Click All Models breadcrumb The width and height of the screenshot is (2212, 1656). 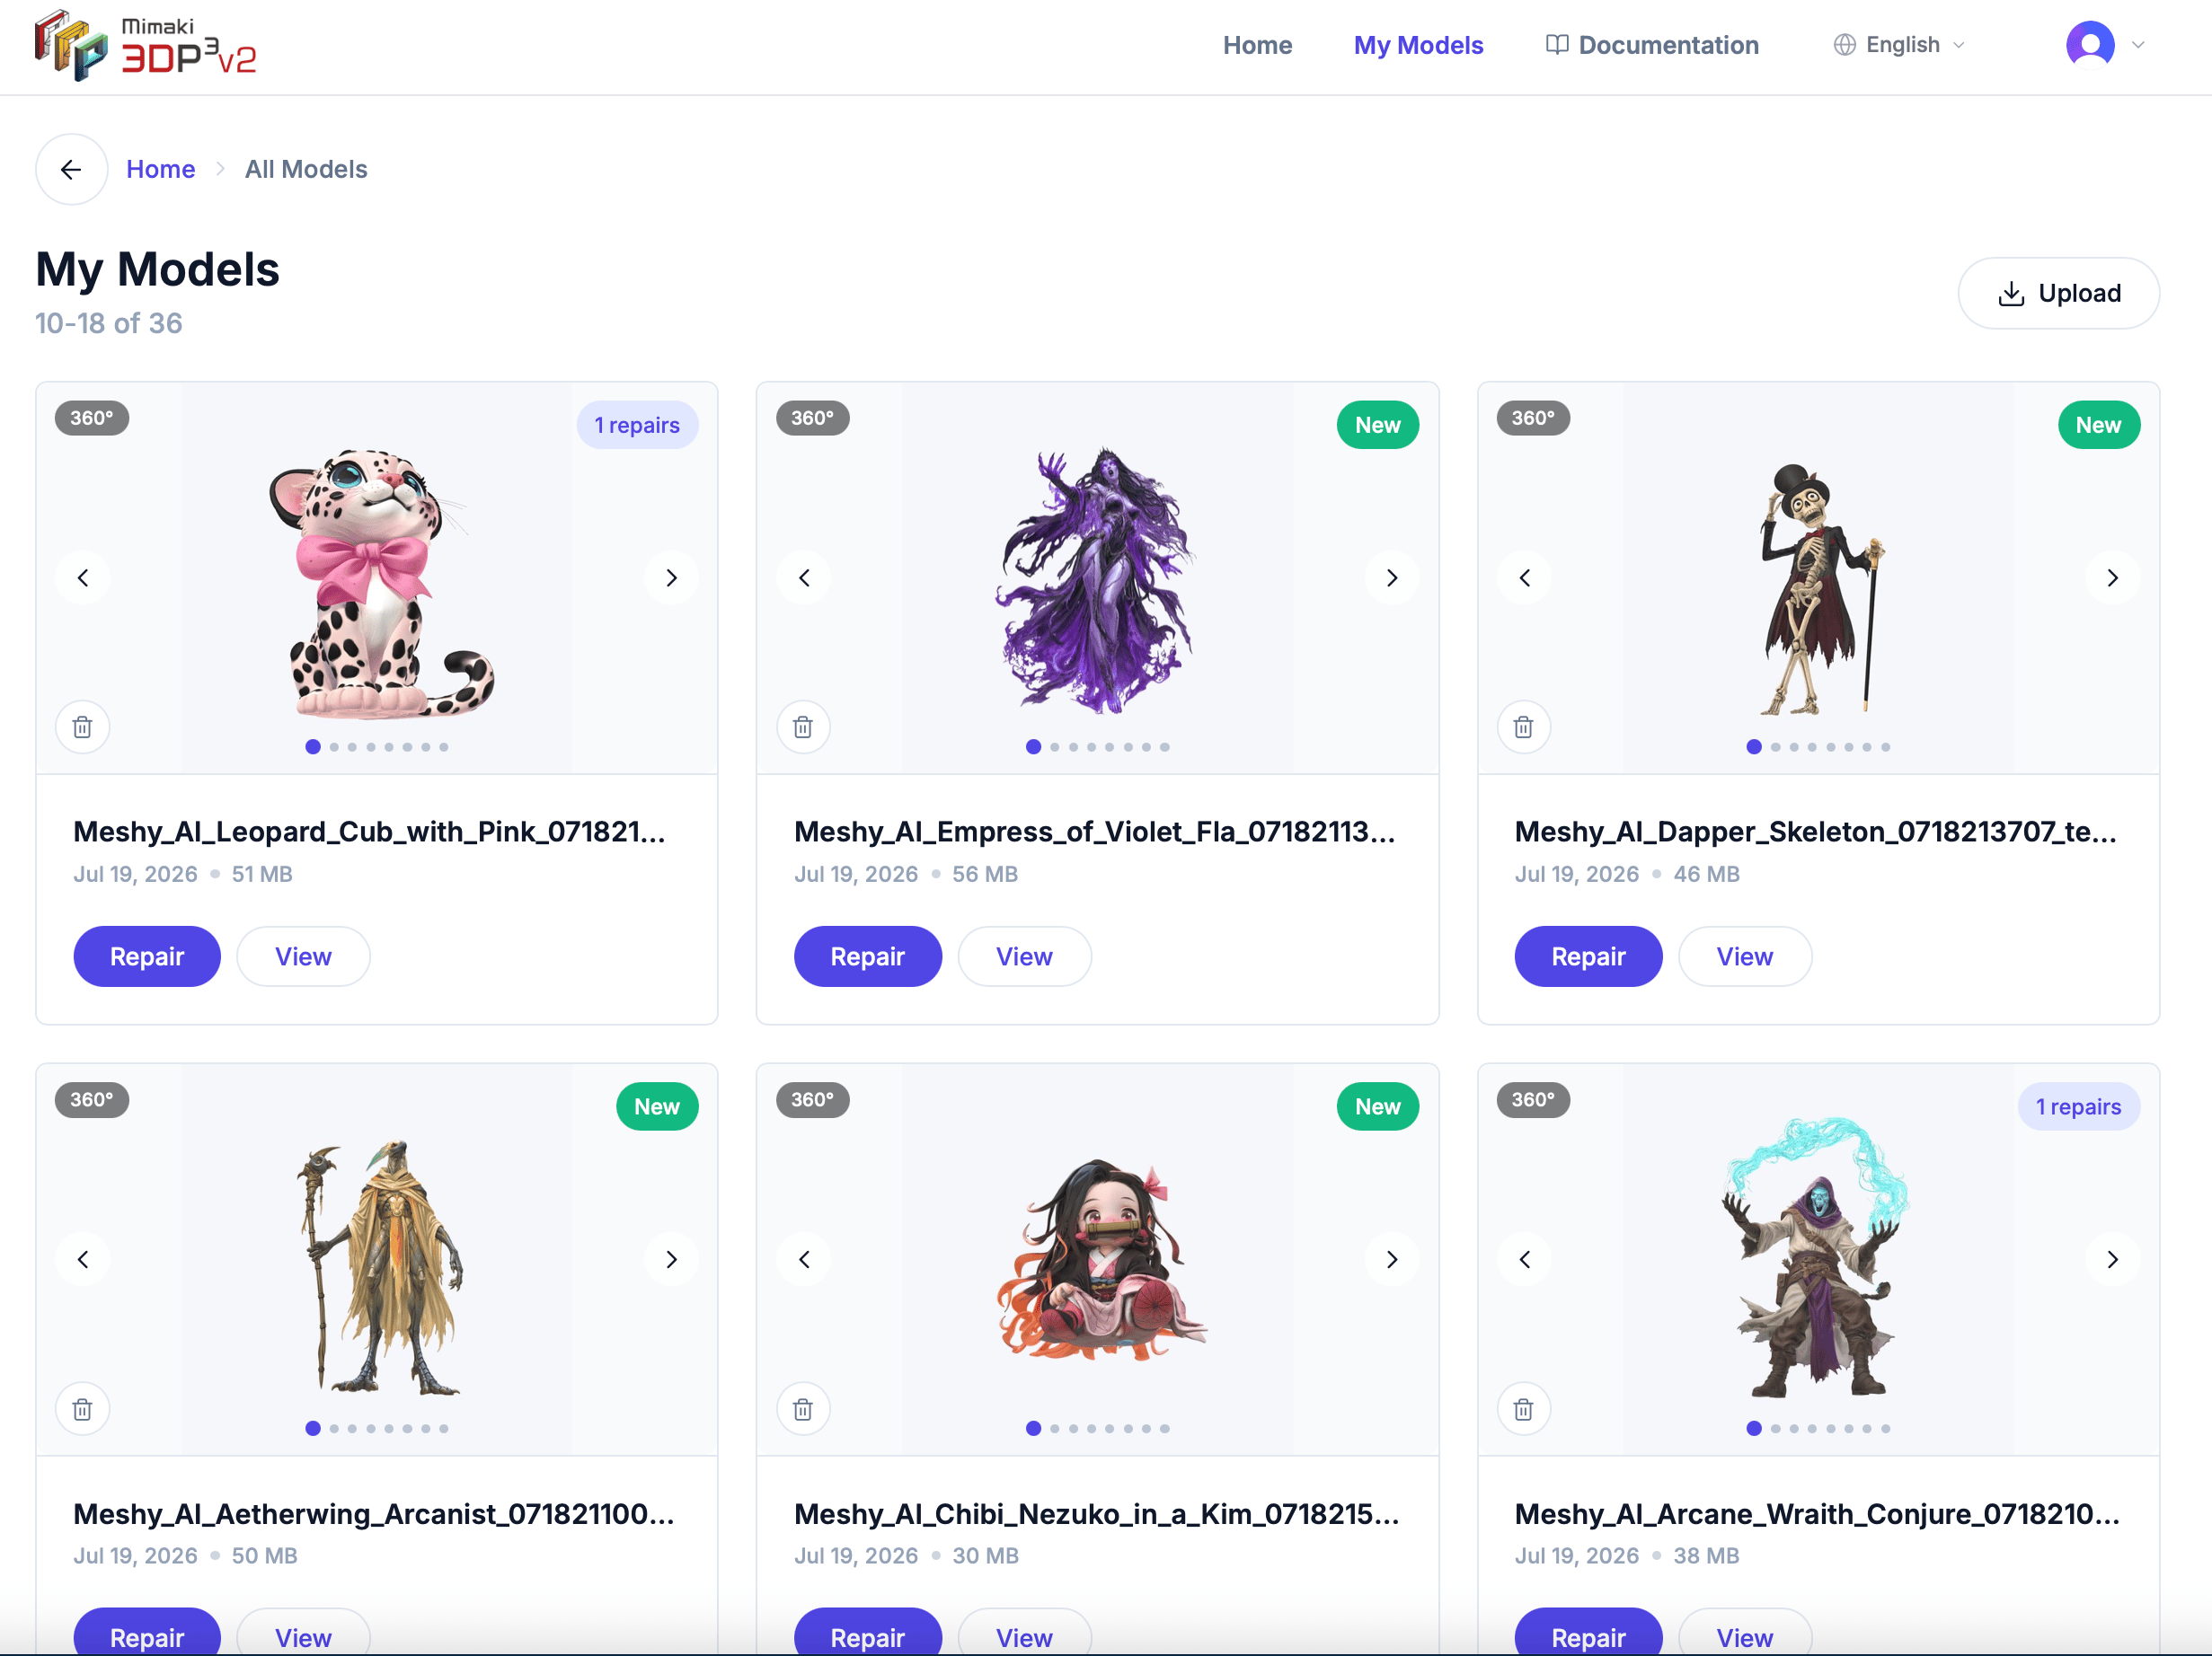click(x=306, y=169)
